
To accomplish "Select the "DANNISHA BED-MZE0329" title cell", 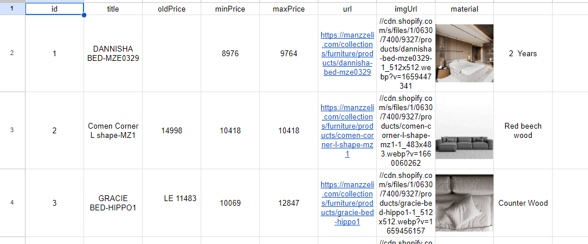I will pos(113,53).
